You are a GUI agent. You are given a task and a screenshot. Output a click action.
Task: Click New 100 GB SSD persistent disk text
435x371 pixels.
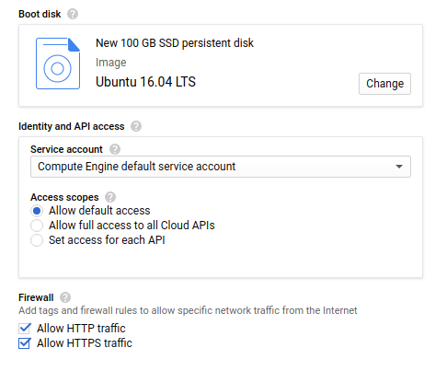(175, 43)
